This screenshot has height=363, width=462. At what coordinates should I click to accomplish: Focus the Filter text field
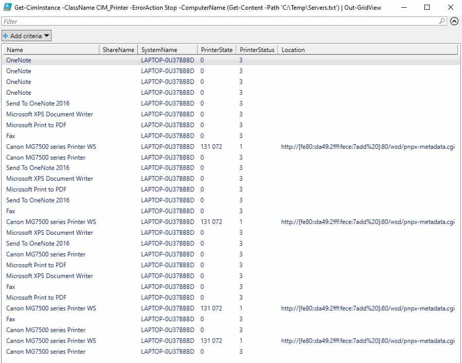224,21
